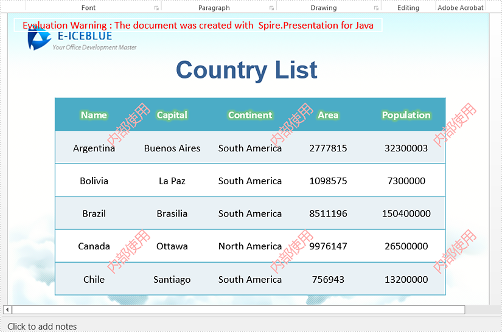Click the Evaluation Warning text box
502x332 pixels.
[198, 26]
